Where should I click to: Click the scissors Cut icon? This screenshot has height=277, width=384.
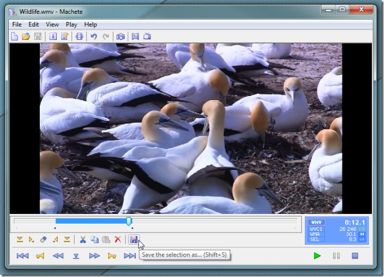83,239
